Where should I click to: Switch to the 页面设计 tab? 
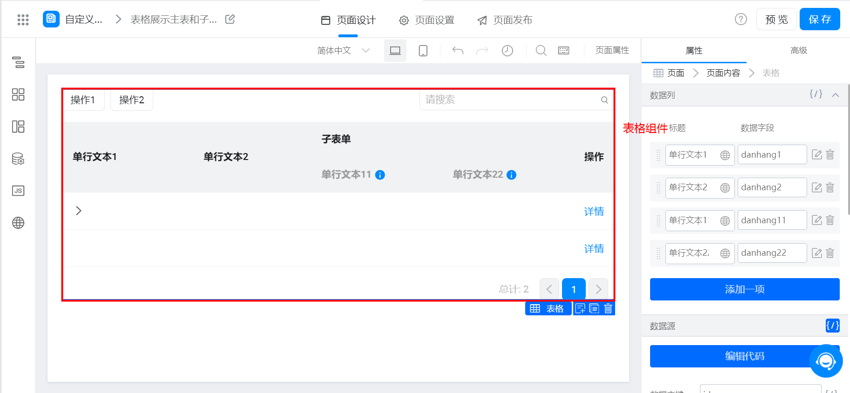pos(349,20)
